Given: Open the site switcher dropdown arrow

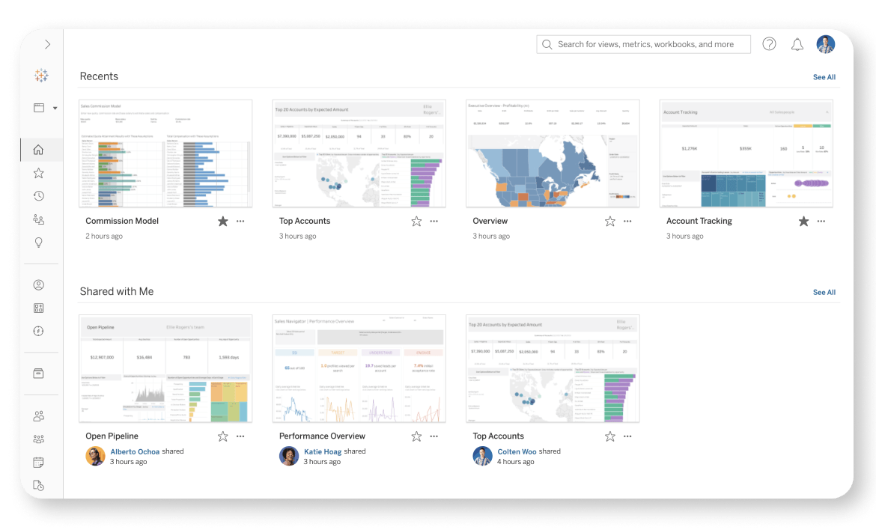Looking at the screenshot, I should [55, 109].
